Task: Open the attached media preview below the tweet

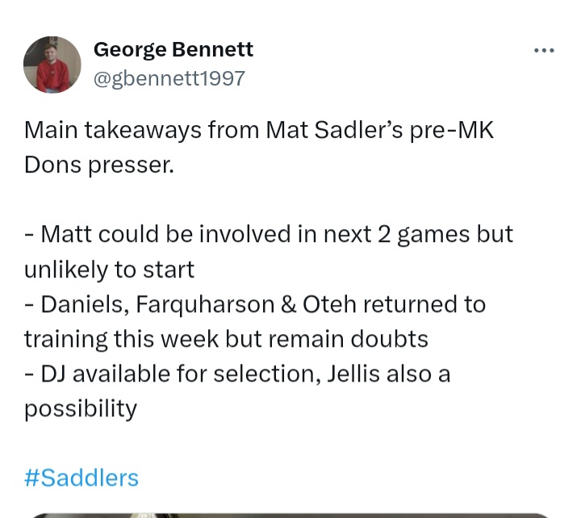Action: pyautogui.click(x=290, y=515)
